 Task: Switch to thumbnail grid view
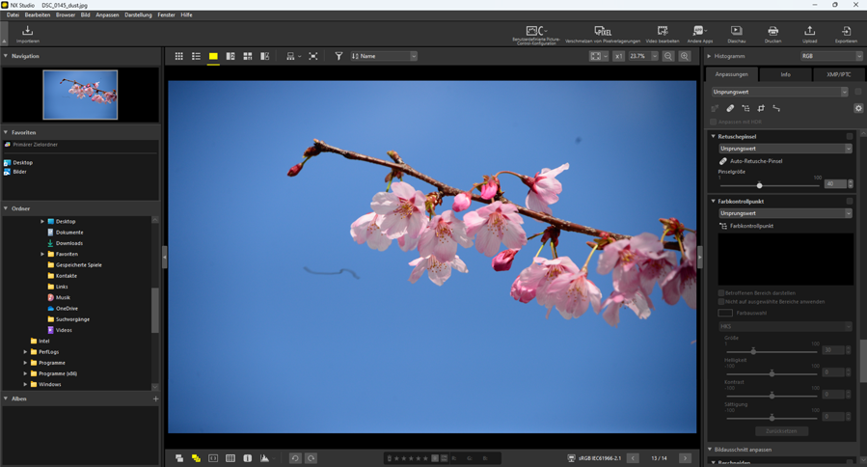pos(178,57)
